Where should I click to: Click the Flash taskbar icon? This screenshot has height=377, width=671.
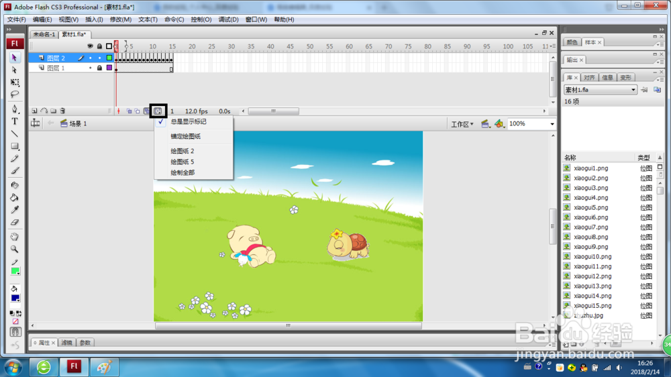[74, 367]
